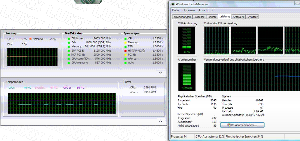Click the first CPU core history graph
The width and height of the screenshot is (300, 141).
216,41
